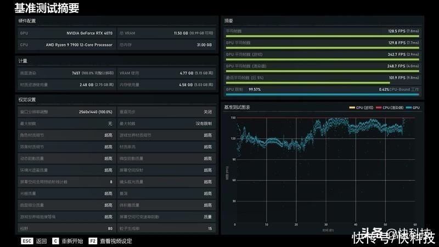The width and height of the screenshot is (439, 247).
Task: Click the 128.5 FPS average progress bar
Action: click(322, 36)
